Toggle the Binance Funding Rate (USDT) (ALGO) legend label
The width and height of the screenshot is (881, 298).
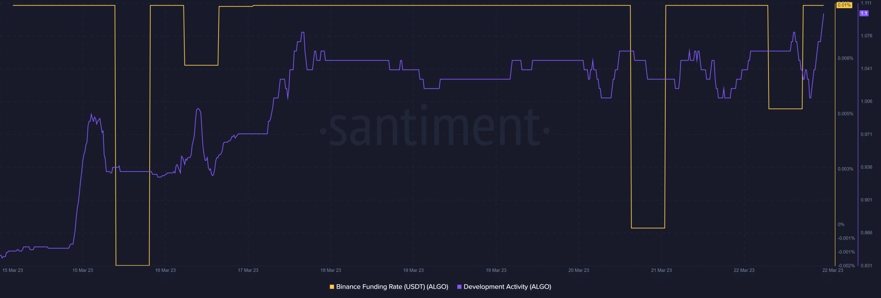coord(392,287)
